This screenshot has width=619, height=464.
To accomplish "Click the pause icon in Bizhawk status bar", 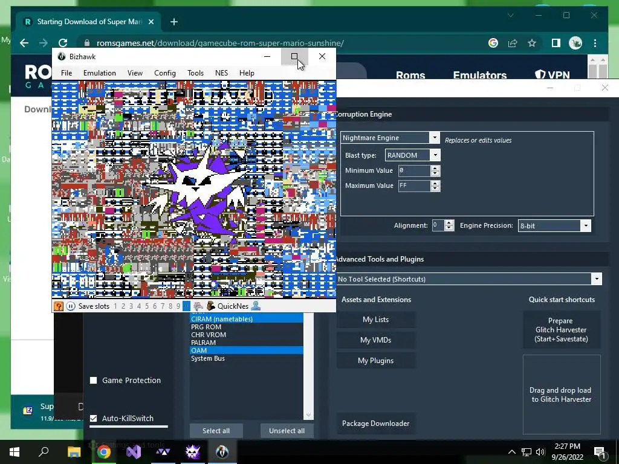I will (x=71, y=306).
